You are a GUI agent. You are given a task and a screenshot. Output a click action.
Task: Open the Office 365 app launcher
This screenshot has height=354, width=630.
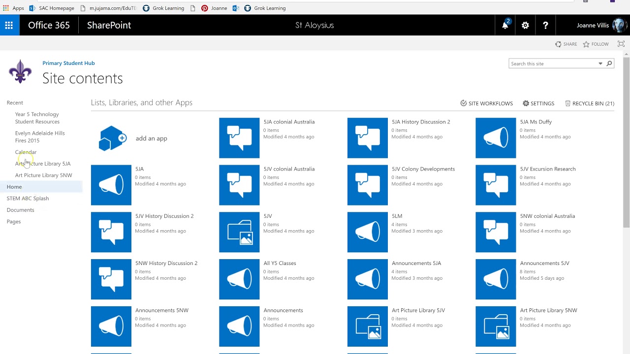[9, 25]
